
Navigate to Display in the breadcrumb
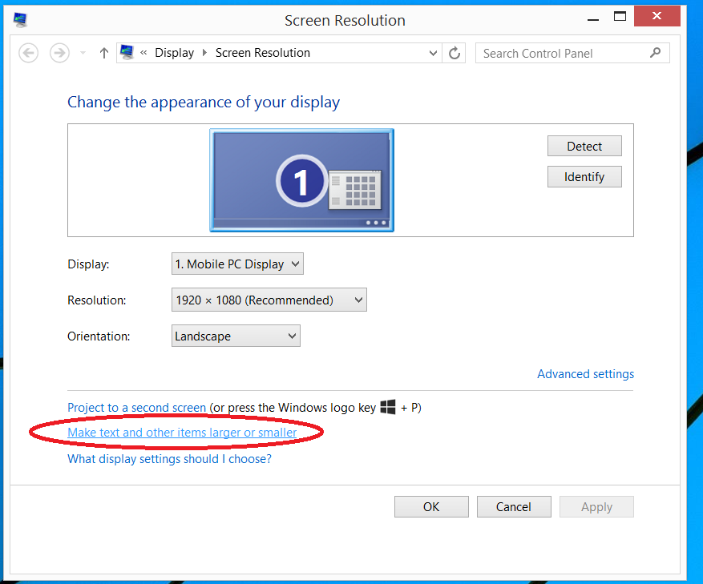tap(174, 53)
